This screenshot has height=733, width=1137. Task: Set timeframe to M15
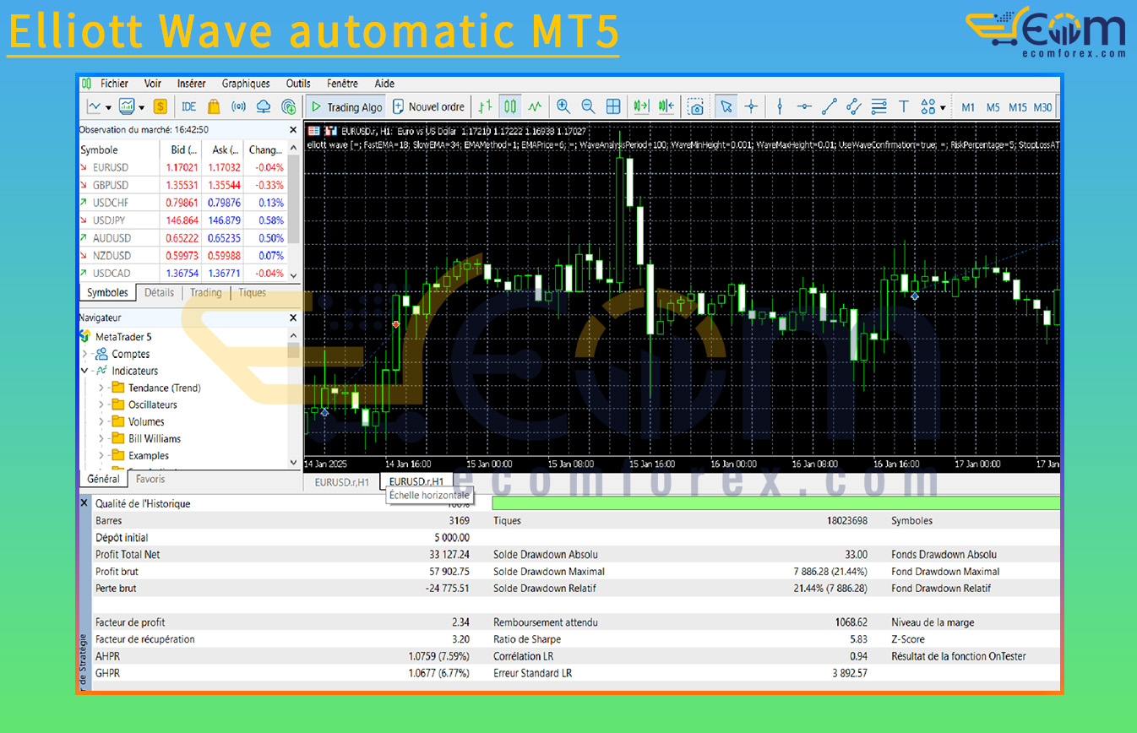coord(1018,107)
